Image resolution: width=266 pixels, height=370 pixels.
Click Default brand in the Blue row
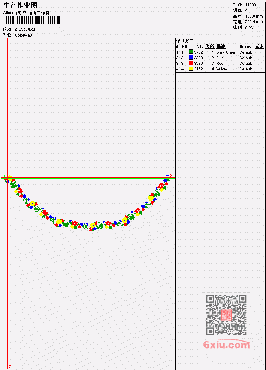point(246,58)
